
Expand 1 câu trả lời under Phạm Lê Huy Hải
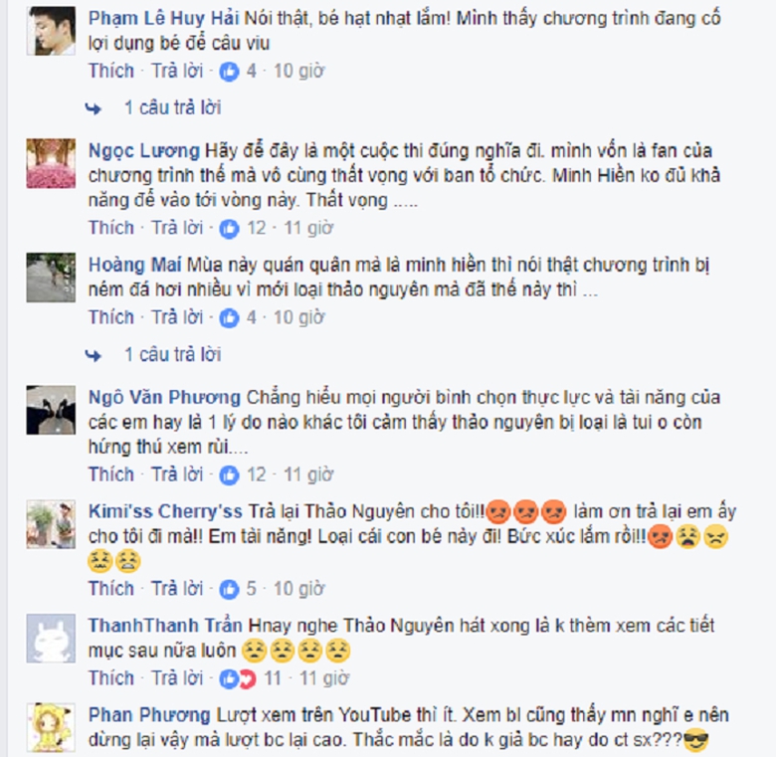(x=172, y=107)
